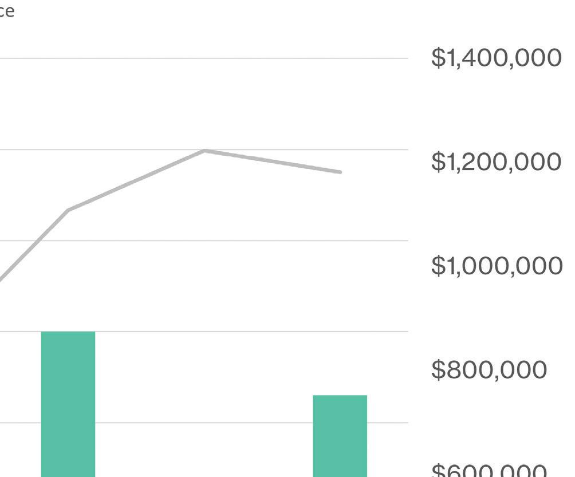Click gridline touching the tall green bar's top
Screen dimensions: 575x477
[204, 332]
